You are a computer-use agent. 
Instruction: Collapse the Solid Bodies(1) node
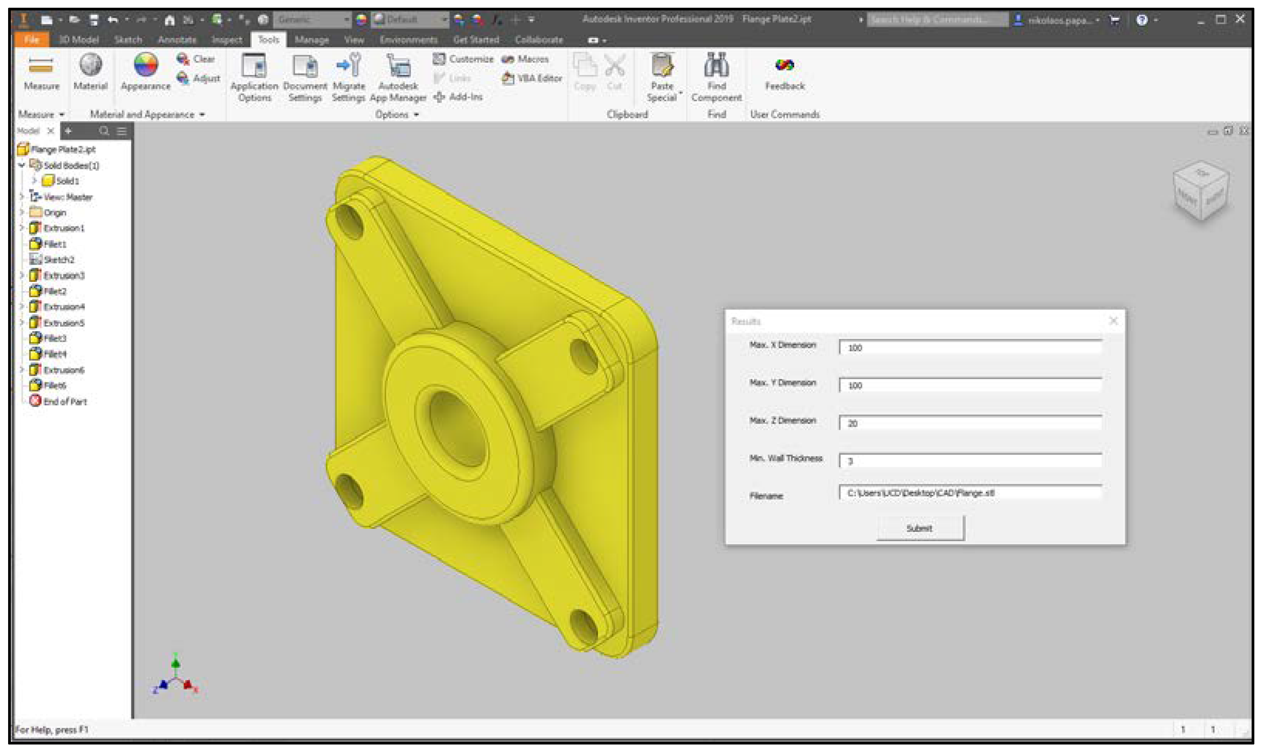click(22, 165)
